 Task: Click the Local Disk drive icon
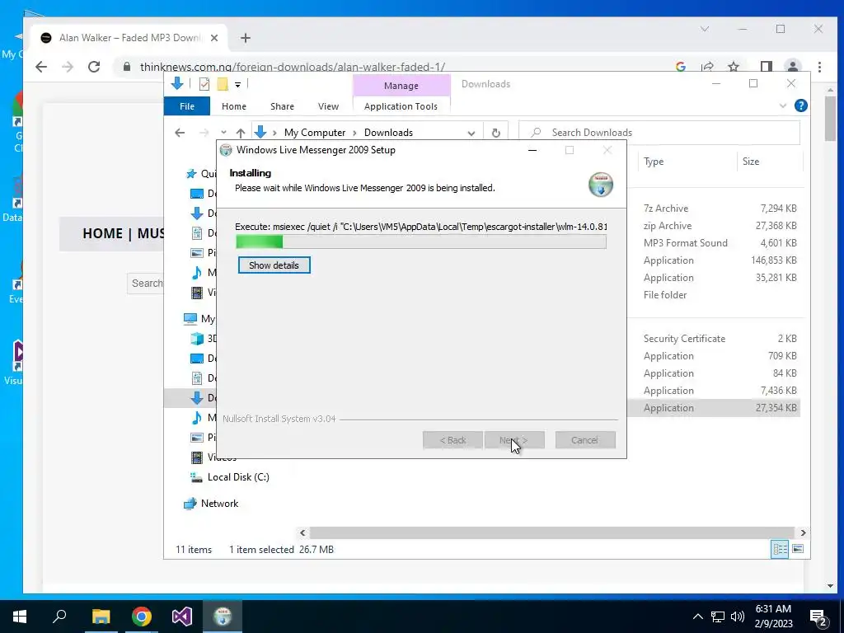(196, 477)
